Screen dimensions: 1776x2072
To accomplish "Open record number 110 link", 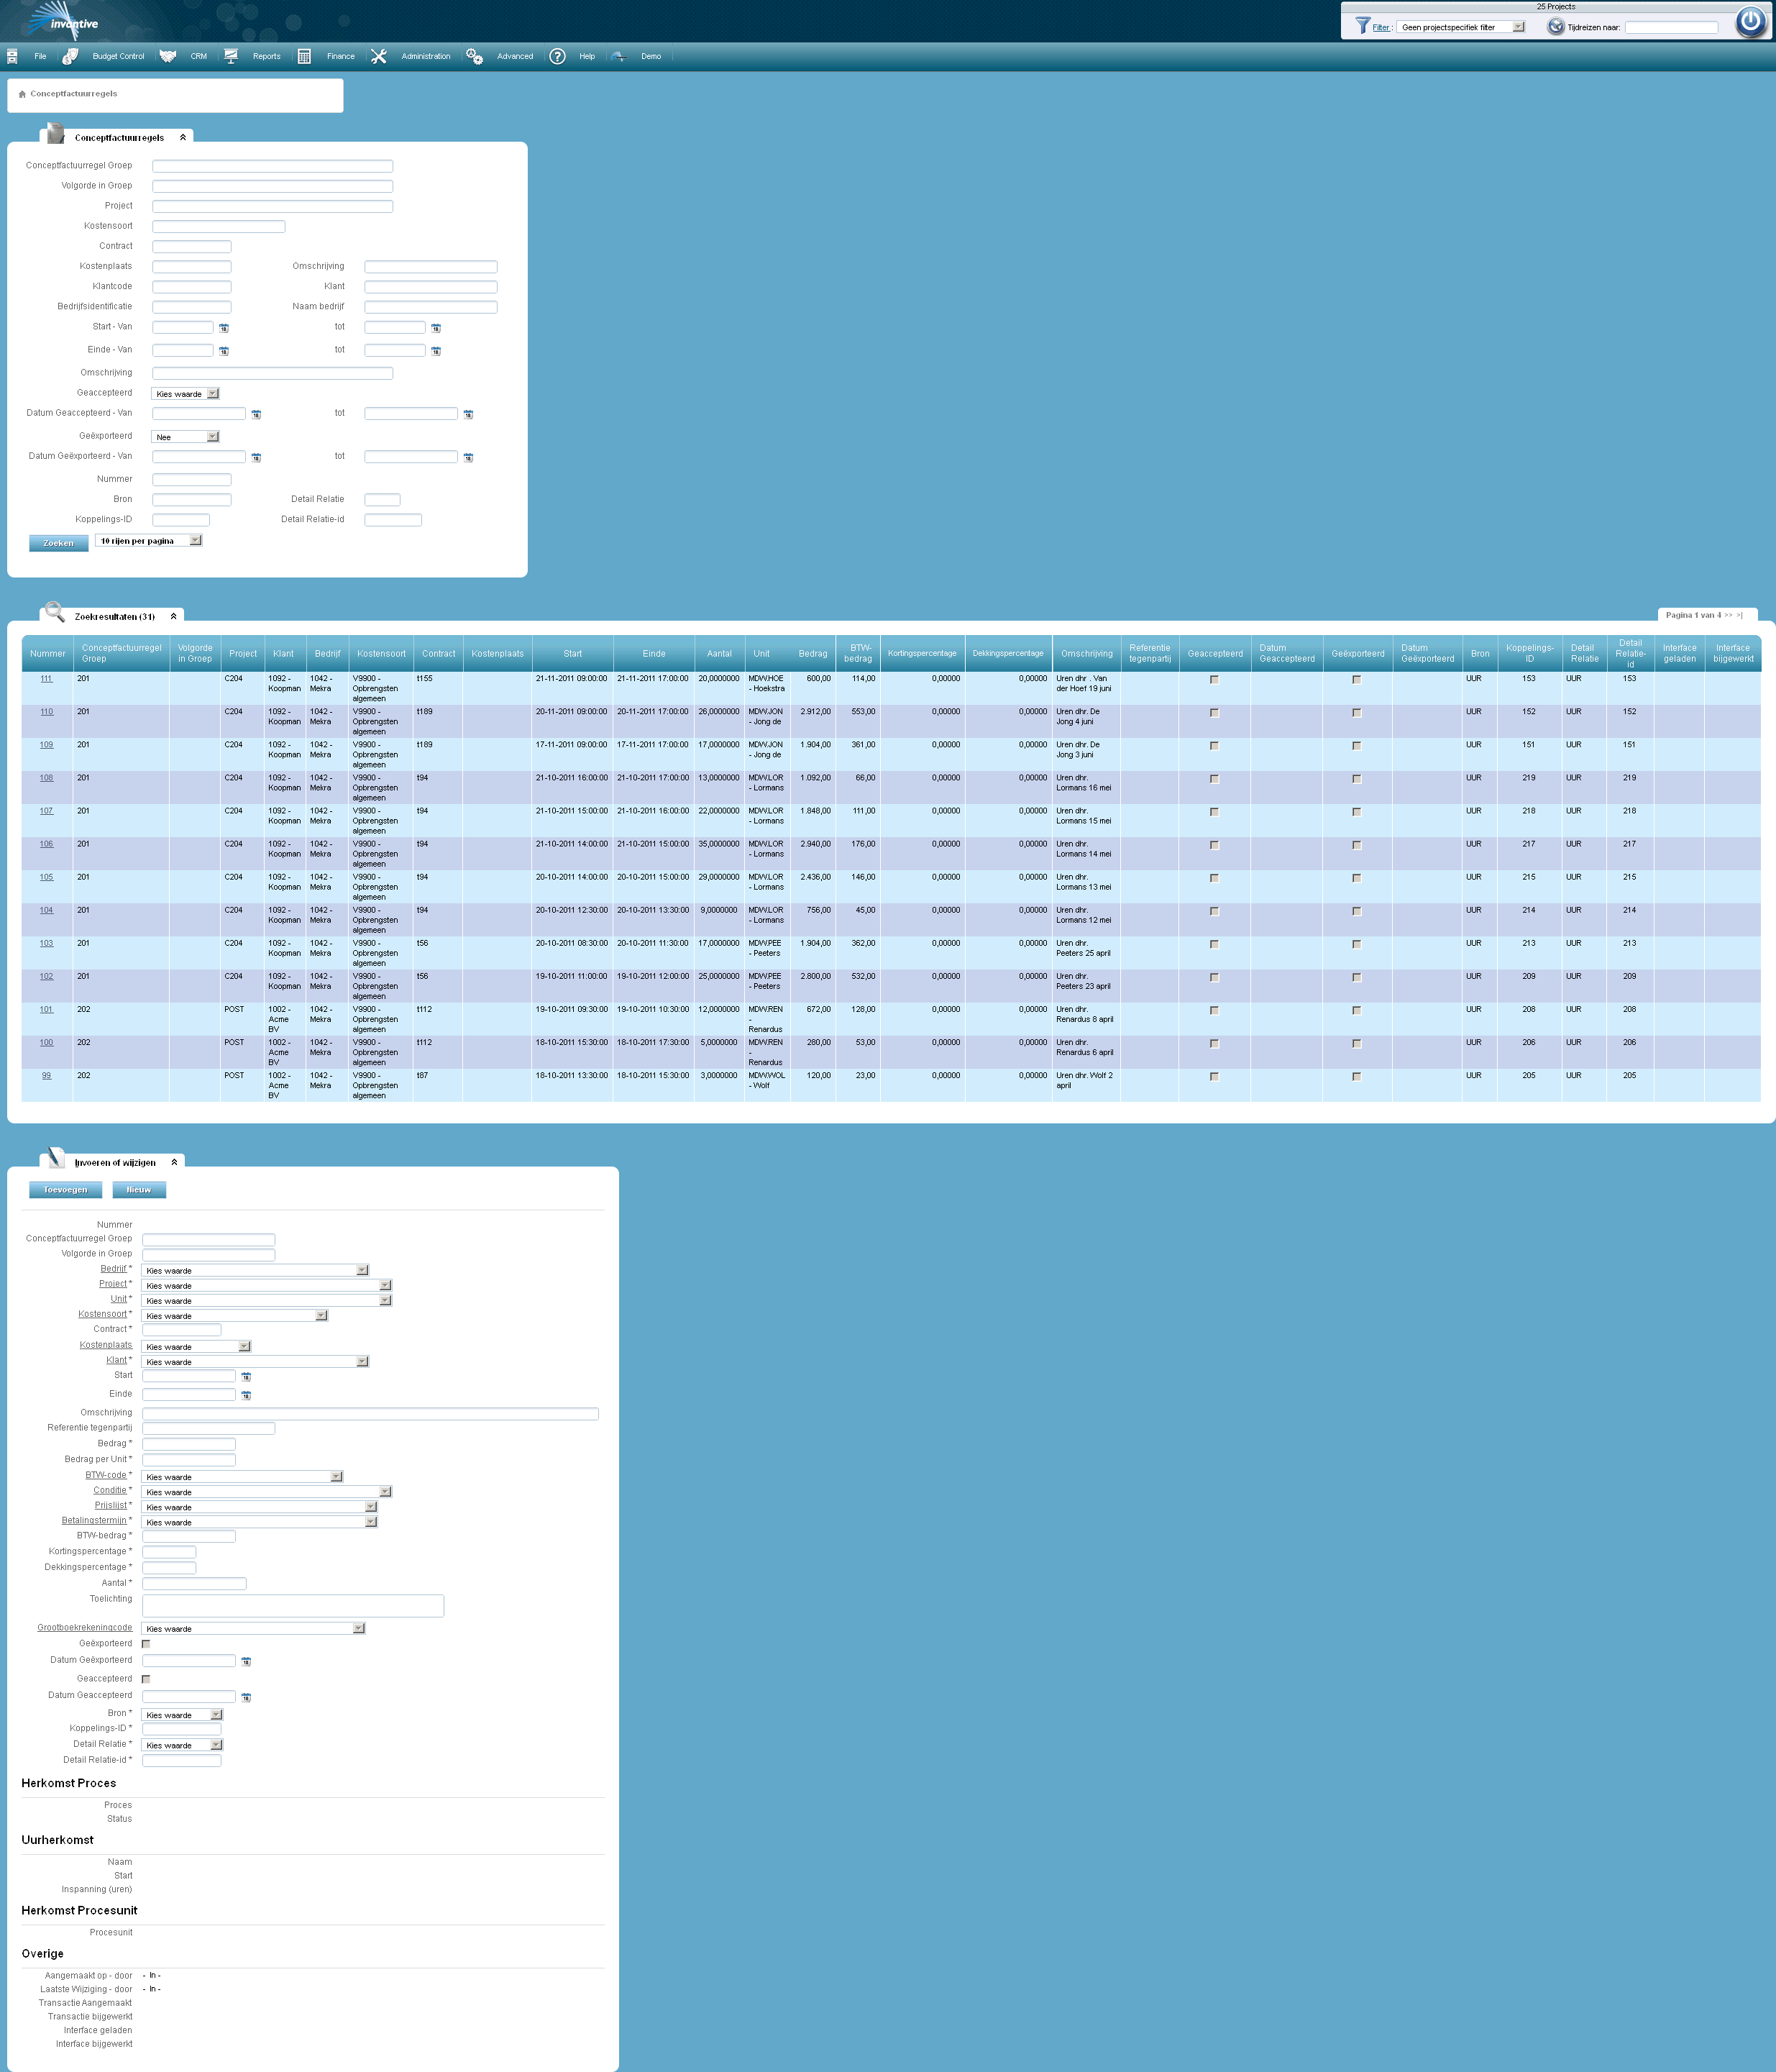I will (x=47, y=712).
